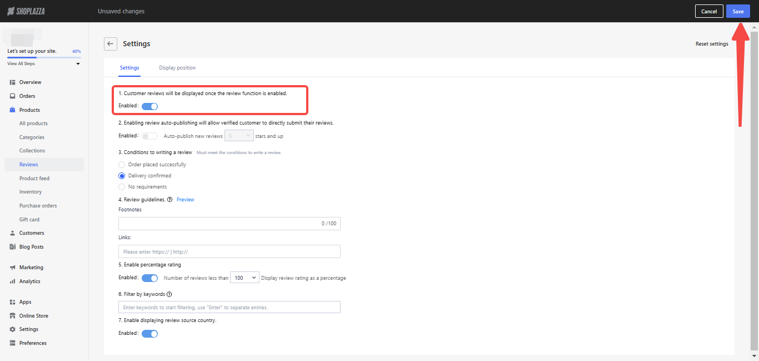Screen dimensions: 759x361
Task: Click the Orders inbox icon
Action: (x=12, y=96)
